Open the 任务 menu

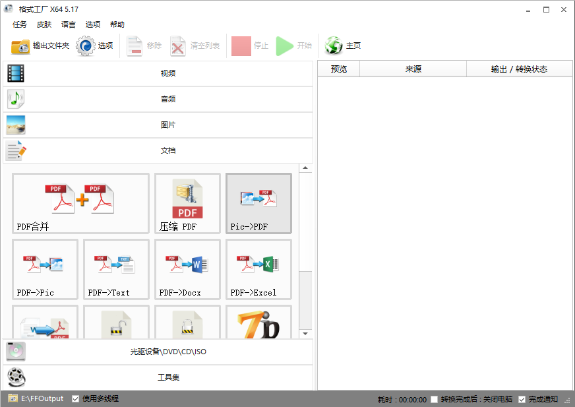(x=19, y=24)
